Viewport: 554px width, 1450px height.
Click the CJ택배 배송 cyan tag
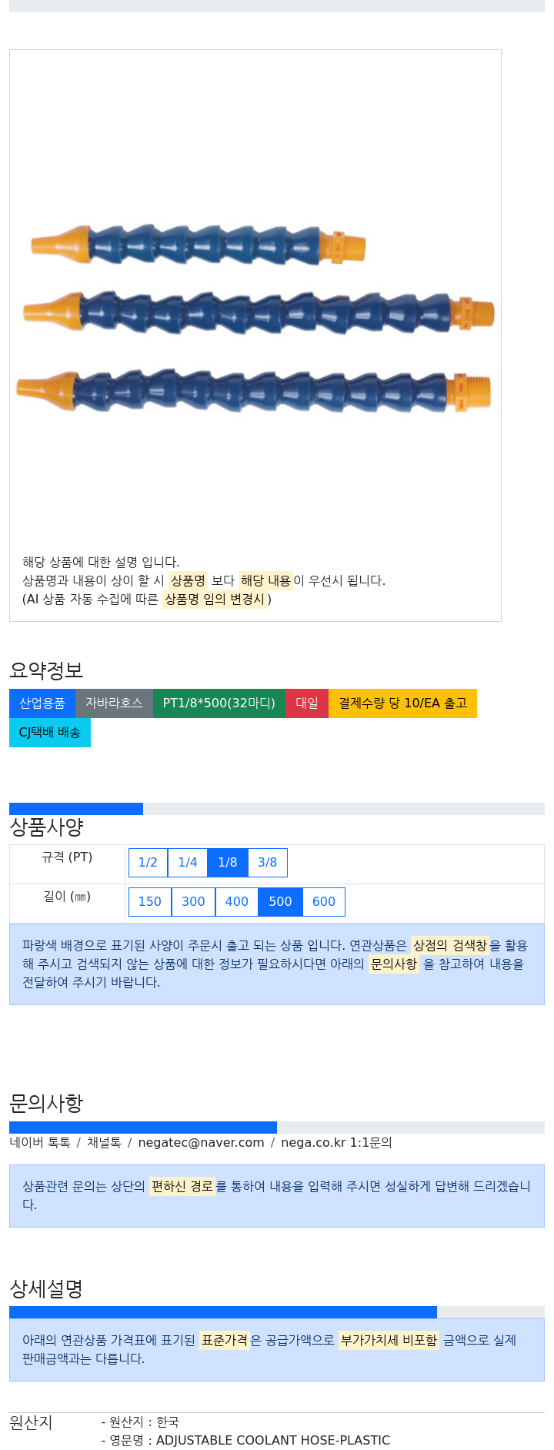coord(50,733)
